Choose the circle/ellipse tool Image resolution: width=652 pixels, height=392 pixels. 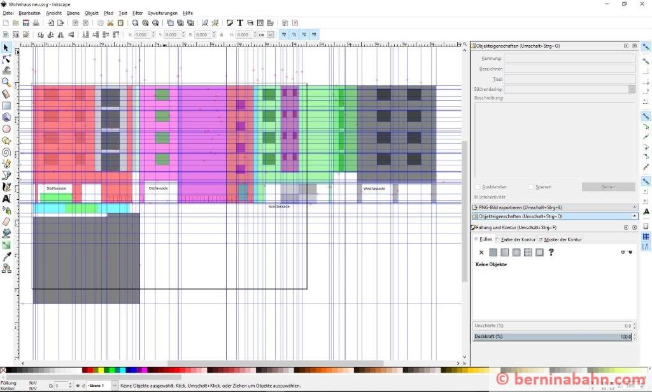6,129
